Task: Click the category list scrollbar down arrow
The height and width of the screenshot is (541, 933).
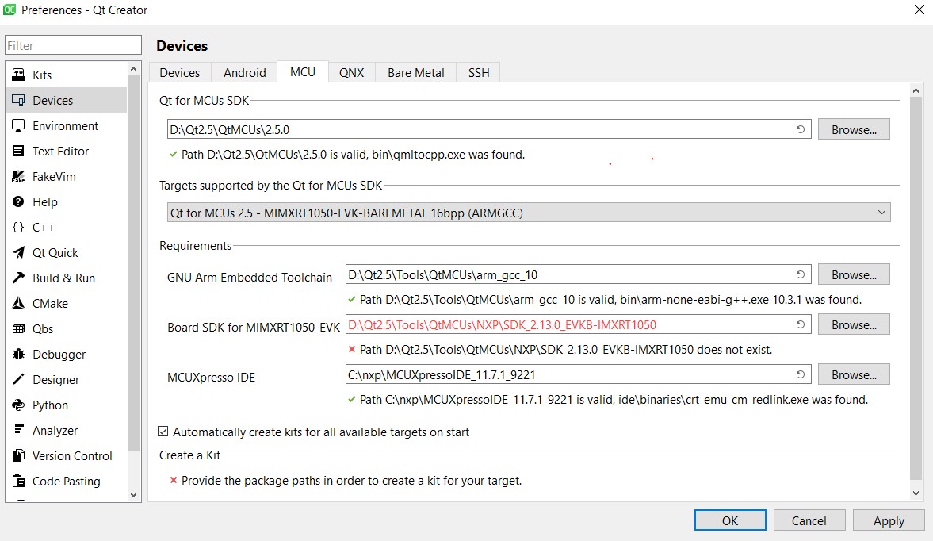Action: pyautogui.click(x=133, y=494)
